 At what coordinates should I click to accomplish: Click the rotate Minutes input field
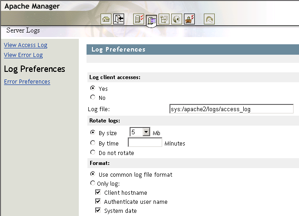point(145,143)
